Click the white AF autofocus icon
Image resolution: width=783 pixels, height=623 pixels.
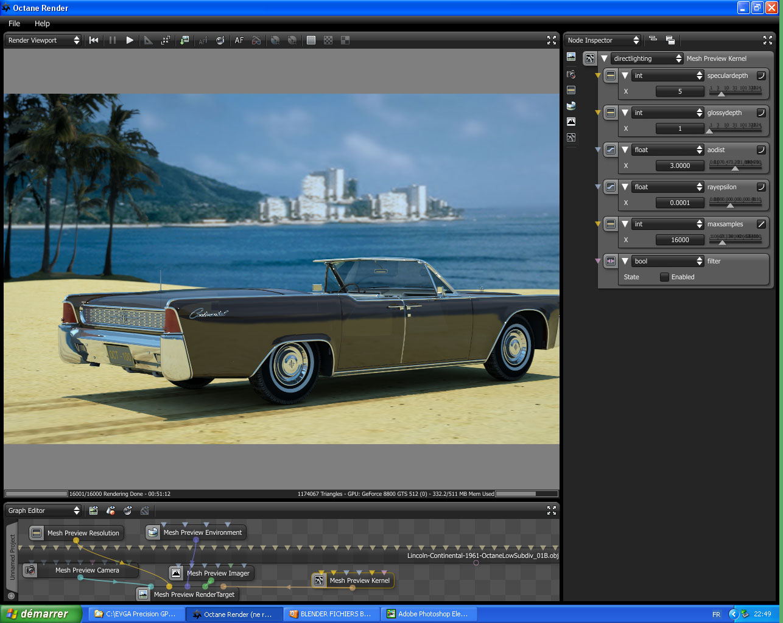(x=239, y=40)
